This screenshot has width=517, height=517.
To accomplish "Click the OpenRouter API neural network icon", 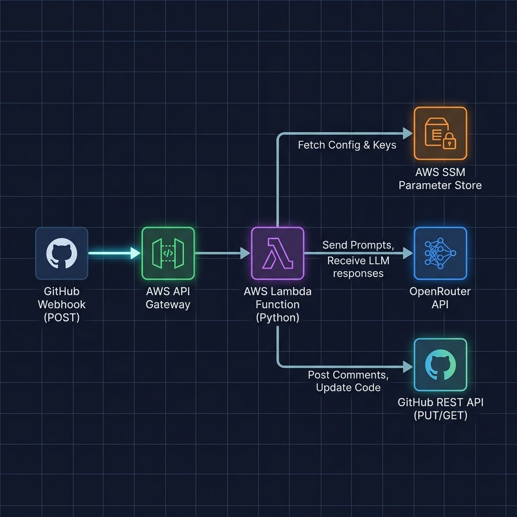I will click(x=440, y=253).
